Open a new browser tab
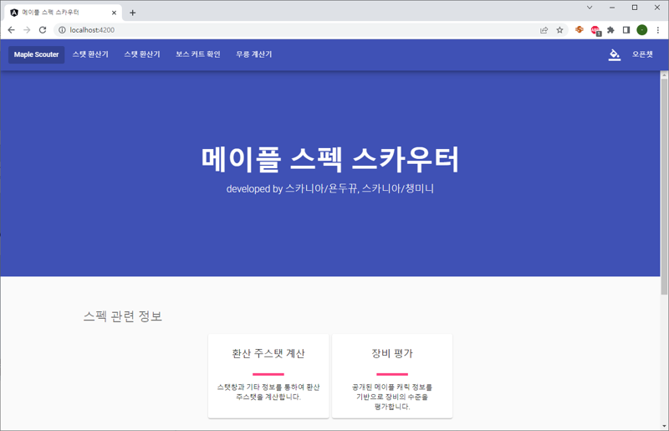Image resolution: width=669 pixels, height=431 pixels. pyautogui.click(x=133, y=13)
